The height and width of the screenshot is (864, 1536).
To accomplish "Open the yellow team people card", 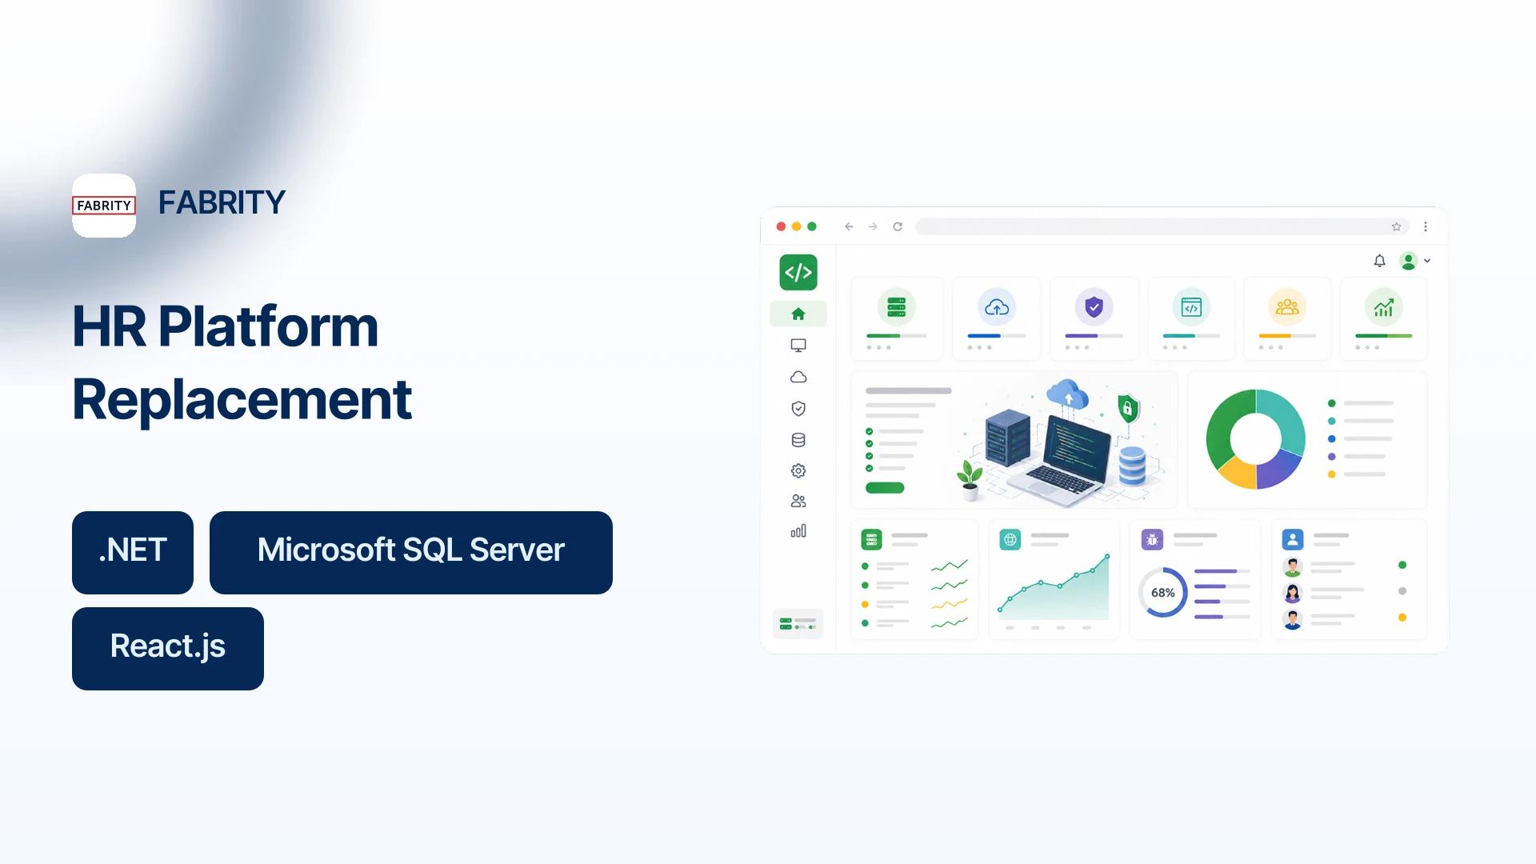I will click(1287, 318).
